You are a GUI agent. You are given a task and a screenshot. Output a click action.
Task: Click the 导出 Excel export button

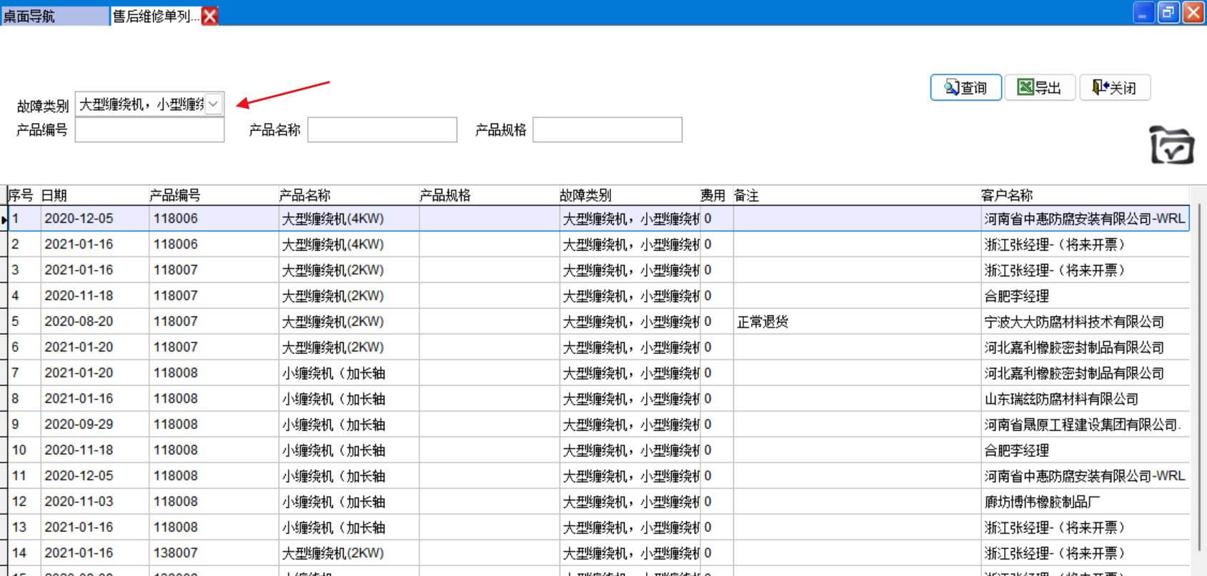tap(1040, 88)
